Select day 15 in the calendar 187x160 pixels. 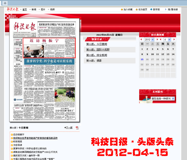(x=142, y=59)
